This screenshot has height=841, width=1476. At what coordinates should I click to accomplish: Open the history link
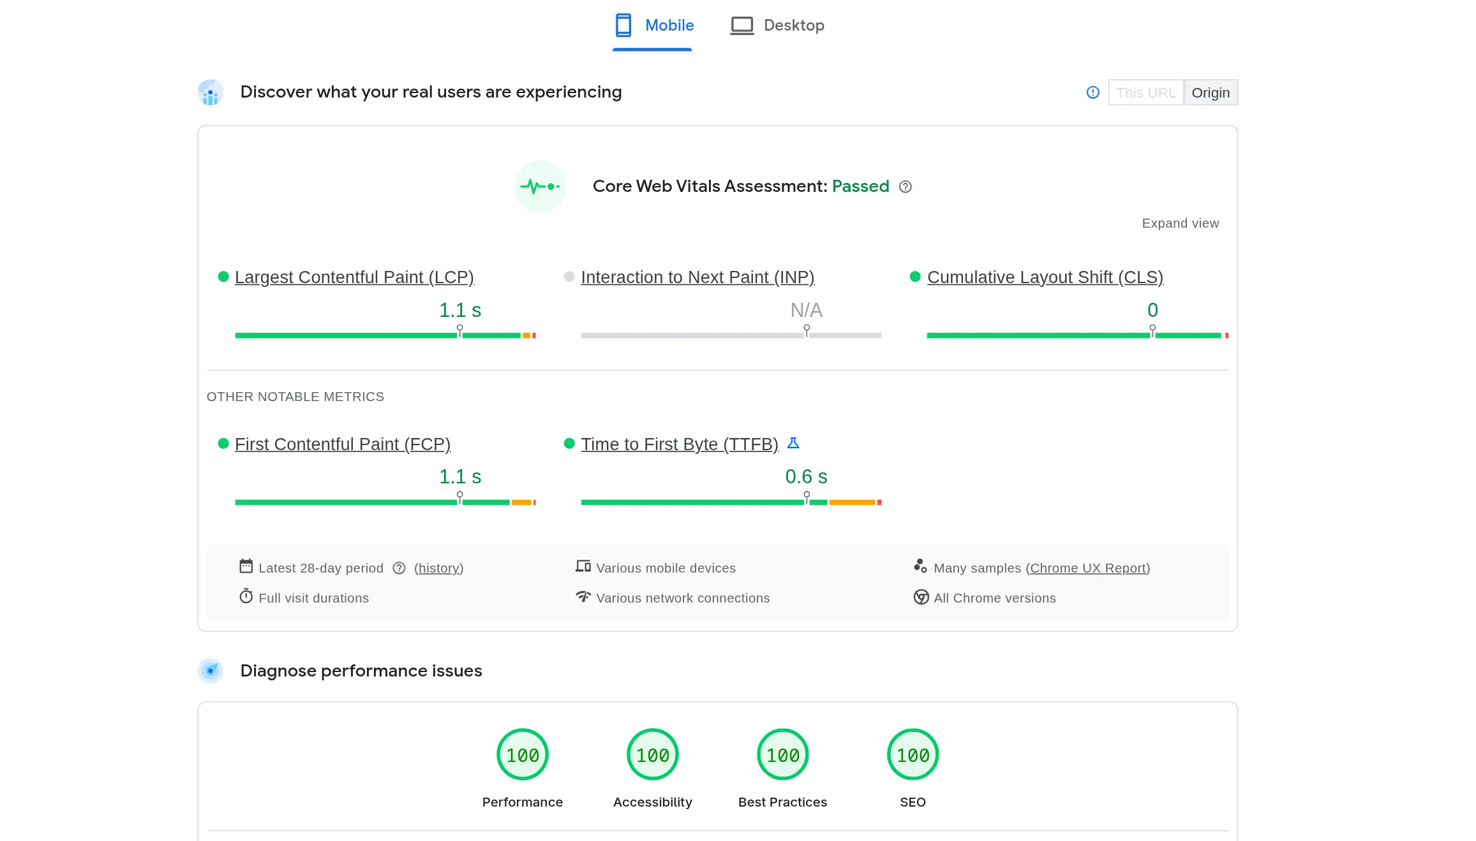(x=439, y=568)
